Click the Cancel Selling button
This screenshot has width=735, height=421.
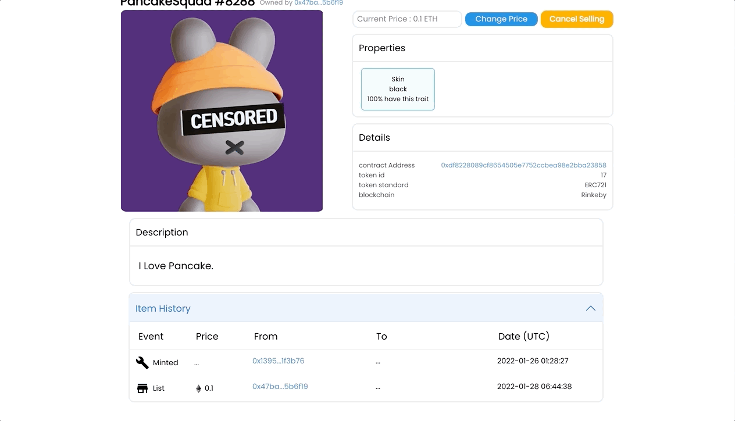click(x=577, y=19)
